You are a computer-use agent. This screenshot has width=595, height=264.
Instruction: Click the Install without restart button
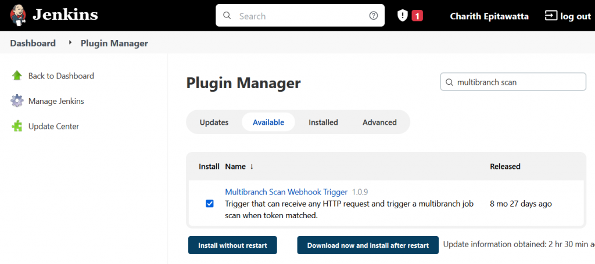[x=232, y=245]
